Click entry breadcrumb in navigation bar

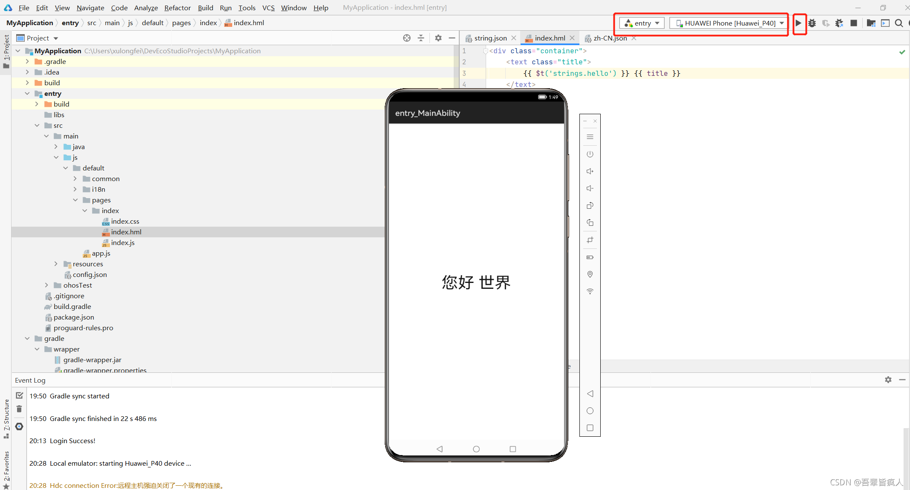pos(70,23)
